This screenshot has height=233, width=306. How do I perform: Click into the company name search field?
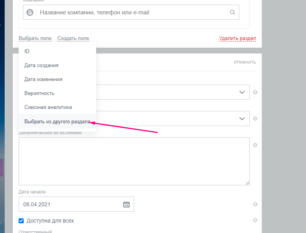(x=132, y=12)
